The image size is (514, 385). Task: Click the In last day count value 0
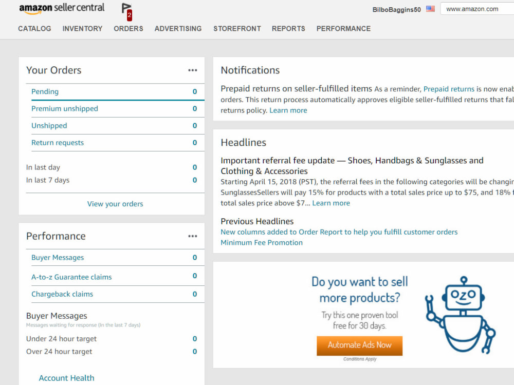pyautogui.click(x=195, y=167)
